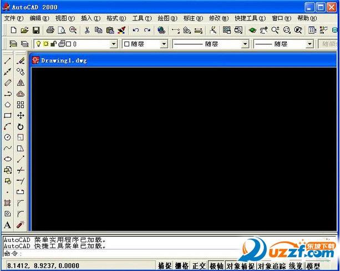Image resolution: width=340 pixels, height=271 pixels.
Task: Select the Hatch tool
Action: 8,203
